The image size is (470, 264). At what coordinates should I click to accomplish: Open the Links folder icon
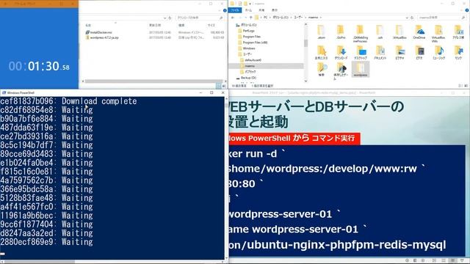458,52
